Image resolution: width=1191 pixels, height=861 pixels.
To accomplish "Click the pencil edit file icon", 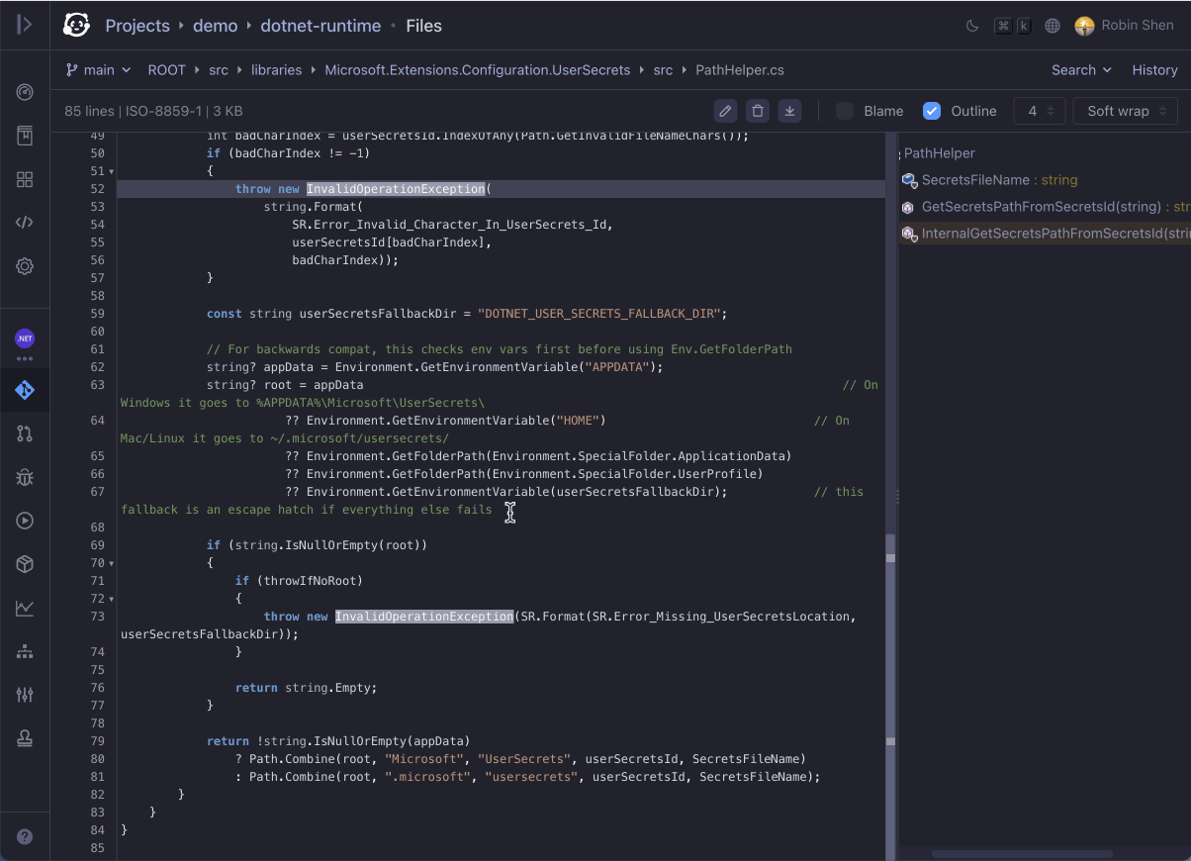I will tap(725, 111).
